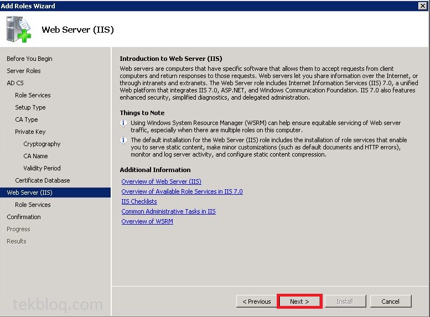The image size is (430, 317).
Task: Click the disabled Install button
Action: (x=345, y=302)
